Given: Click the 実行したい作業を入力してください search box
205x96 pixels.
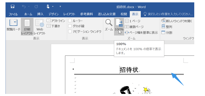Looking at the screenshot, I should pyautogui.click(x=168, y=14).
